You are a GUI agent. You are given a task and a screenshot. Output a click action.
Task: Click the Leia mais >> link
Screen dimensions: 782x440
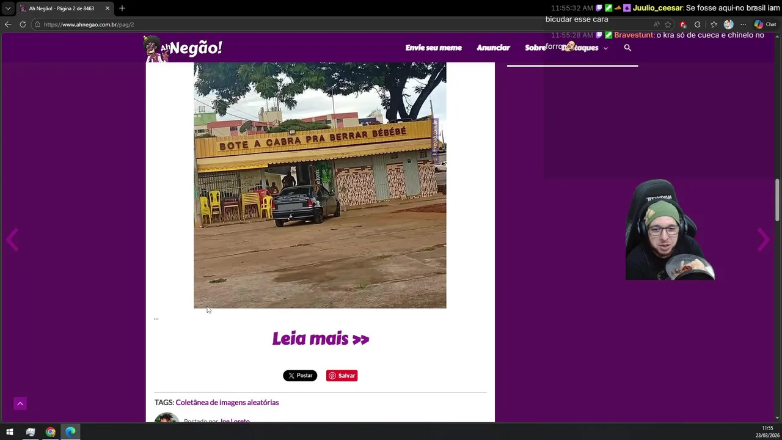tap(321, 339)
